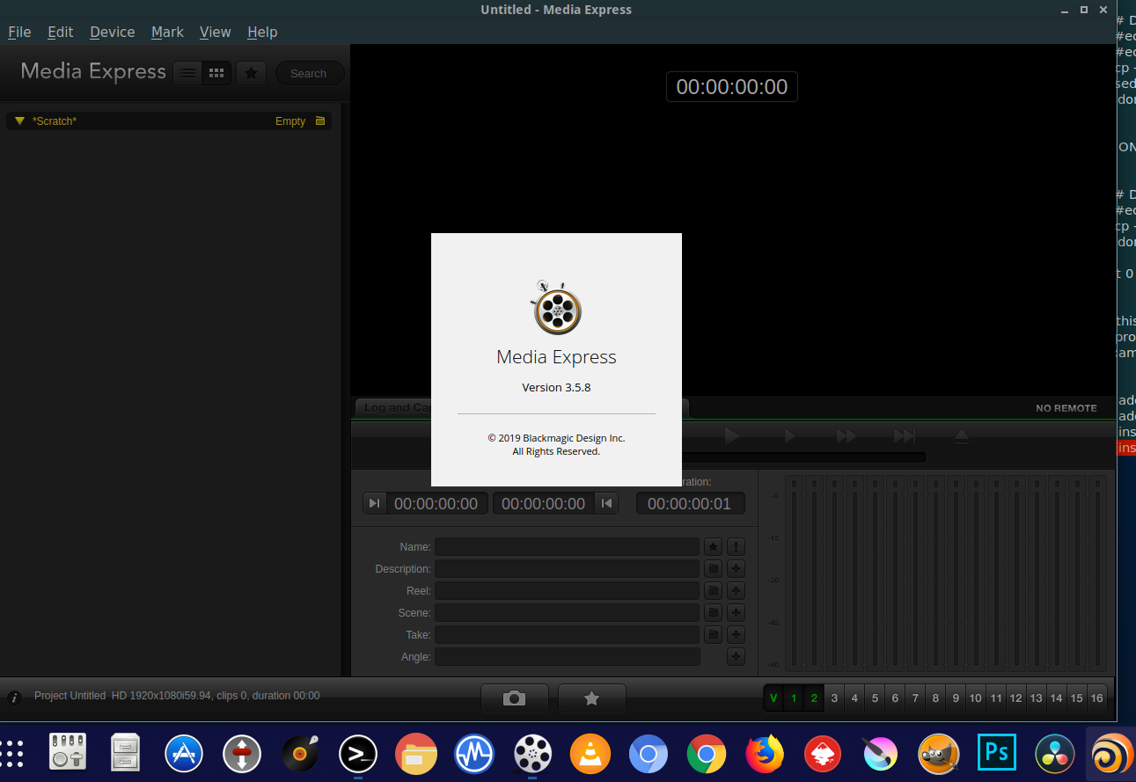Enable audio channel 8

[x=935, y=698]
